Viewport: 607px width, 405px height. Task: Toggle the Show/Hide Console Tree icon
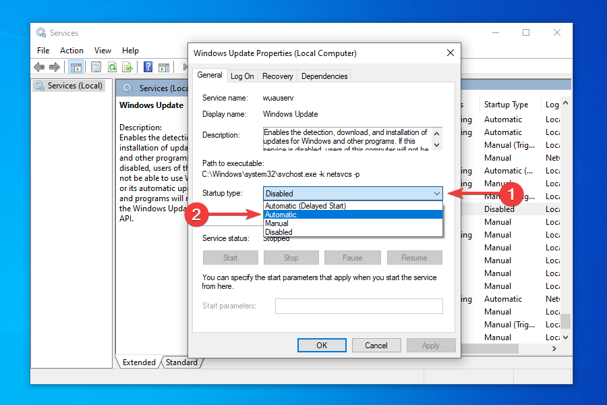(76, 67)
